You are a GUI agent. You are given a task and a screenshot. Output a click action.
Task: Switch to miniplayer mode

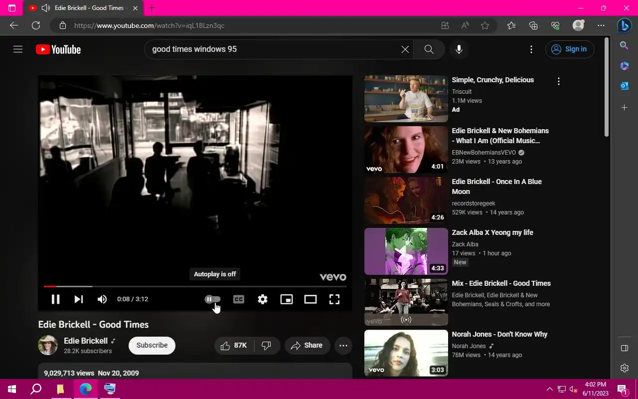(287, 299)
